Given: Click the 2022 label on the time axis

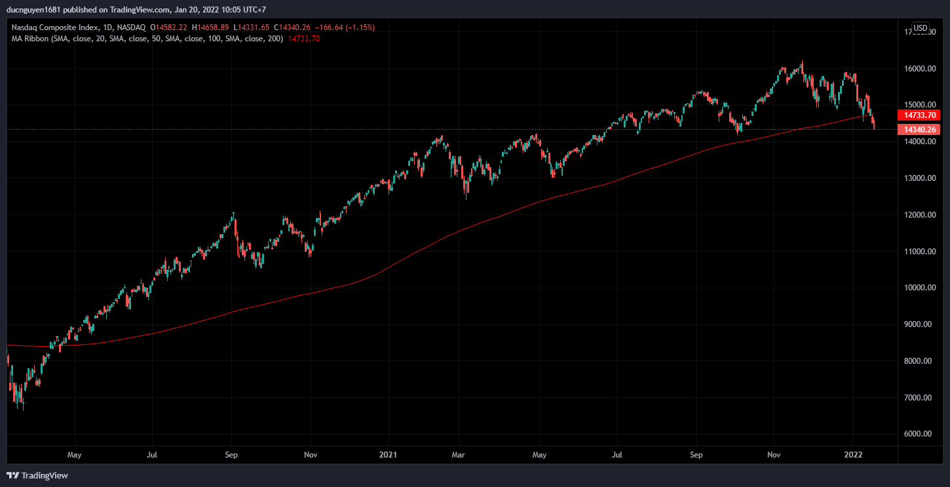Looking at the screenshot, I should [853, 454].
